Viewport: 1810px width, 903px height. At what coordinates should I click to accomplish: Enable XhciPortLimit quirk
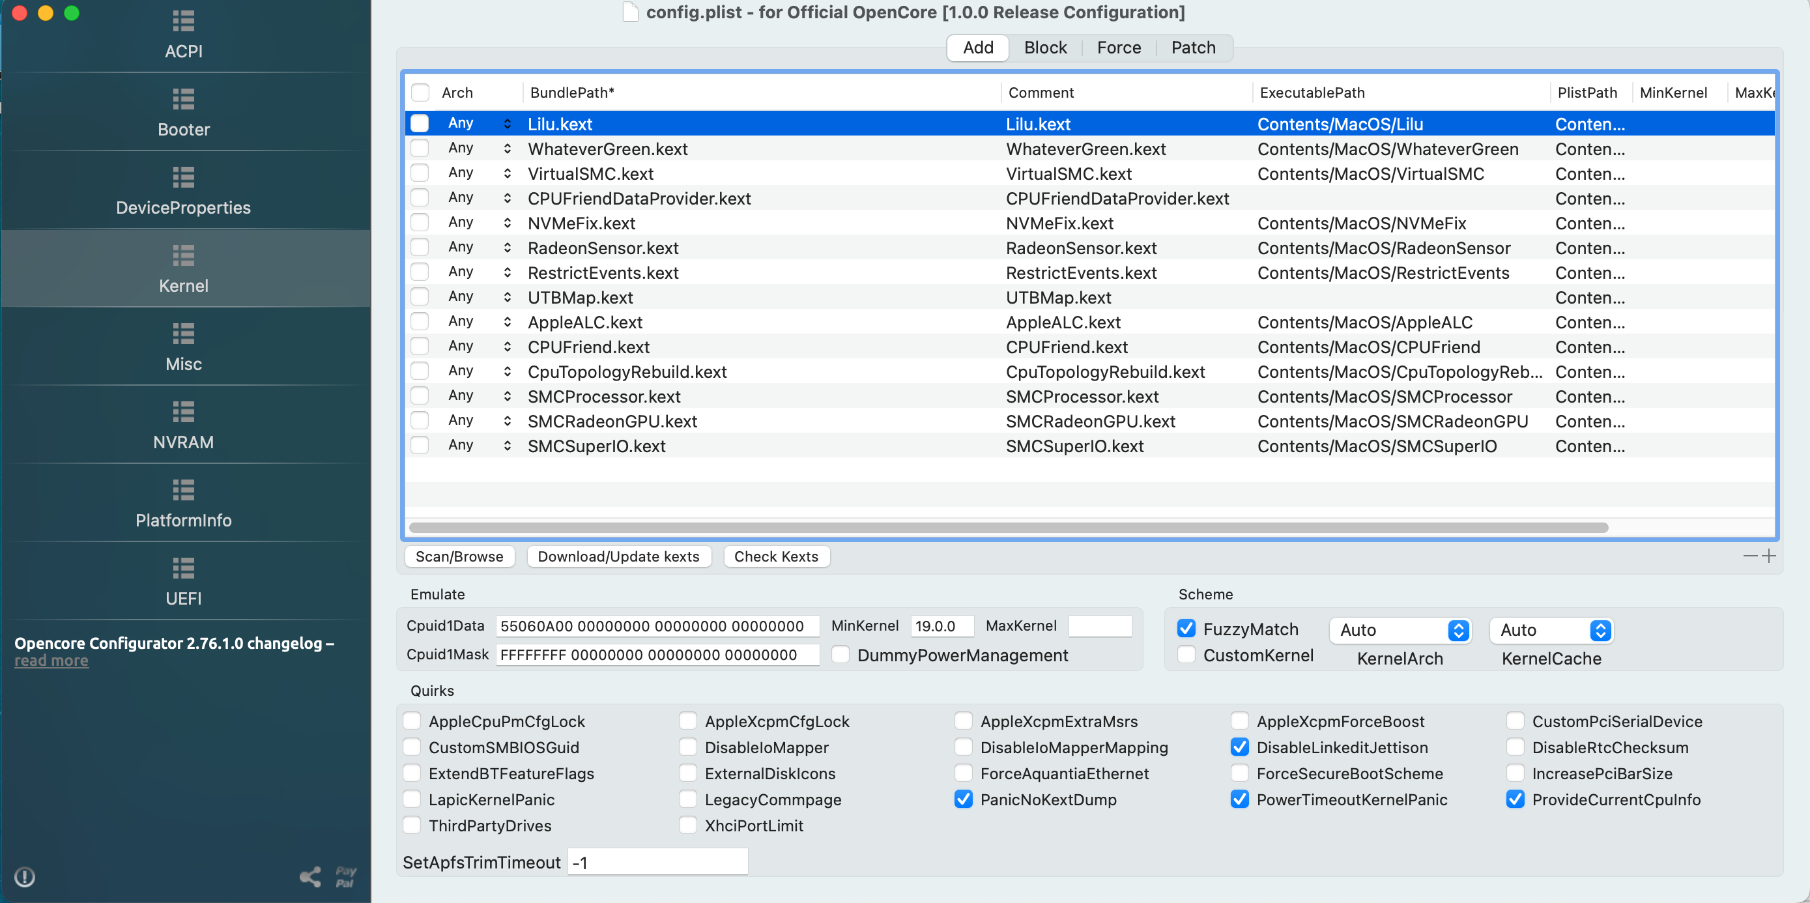tap(688, 825)
